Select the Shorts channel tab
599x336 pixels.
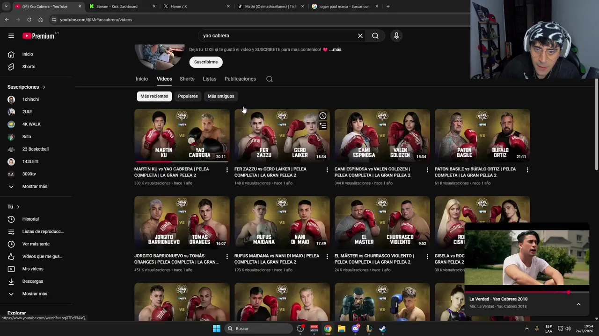click(x=187, y=79)
